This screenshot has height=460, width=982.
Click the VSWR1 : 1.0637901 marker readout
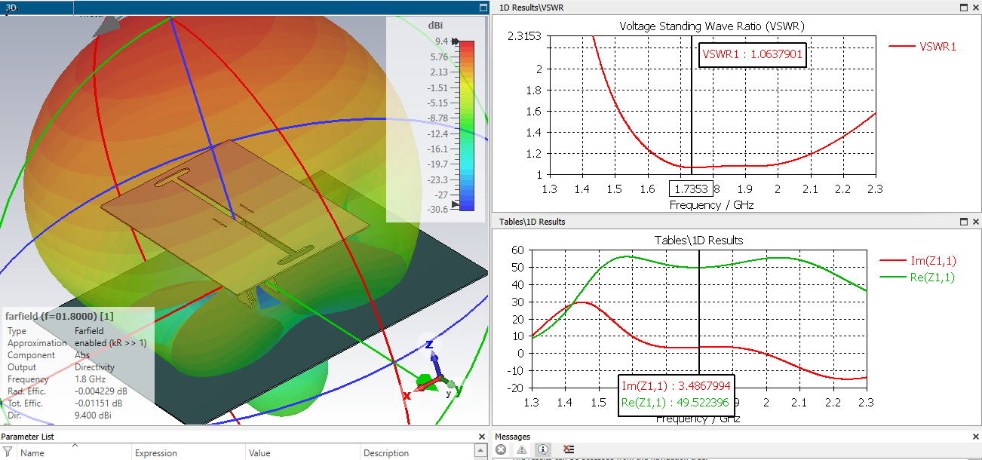[x=753, y=54]
